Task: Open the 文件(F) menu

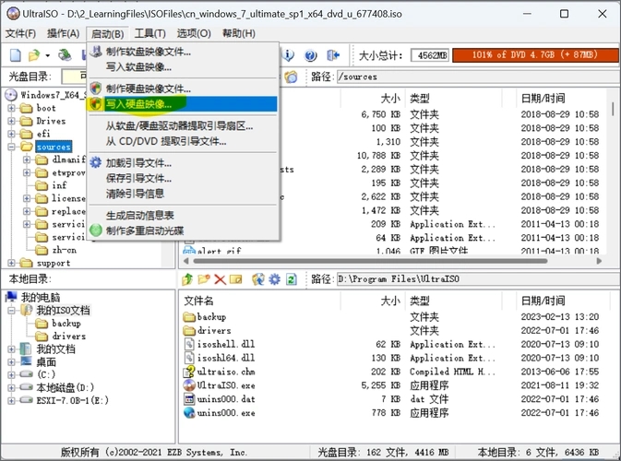Action: (x=20, y=33)
